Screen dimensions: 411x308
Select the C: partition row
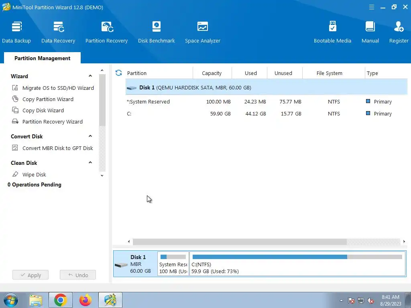pos(267,113)
